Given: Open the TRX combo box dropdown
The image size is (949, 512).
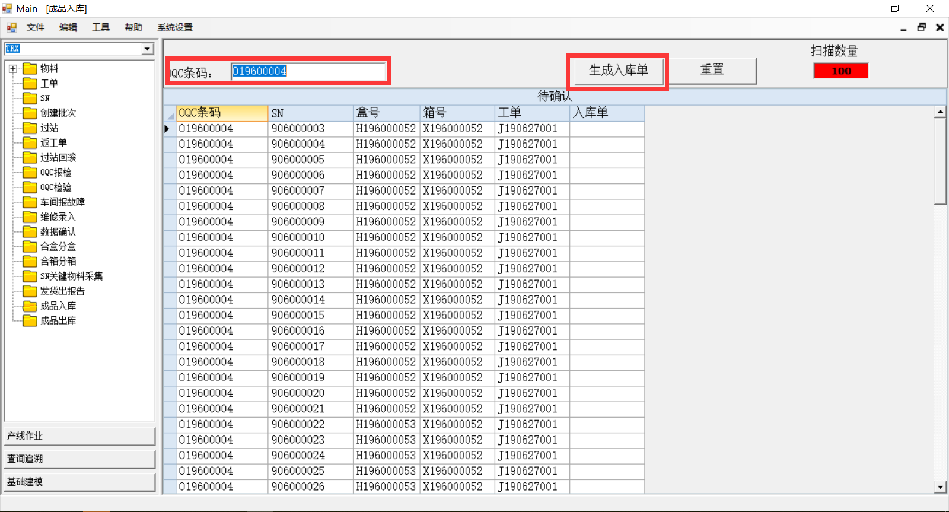Looking at the screenshot, I should pyautogui.click(x=147, y=49).
